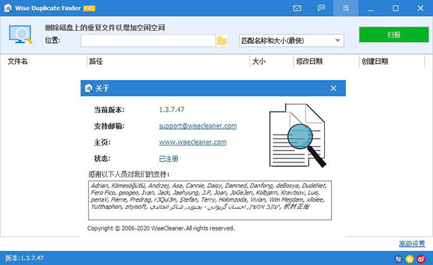
Task: Sort by the 大小 column header
Action: pyautogui.click(x=259, y=61)
